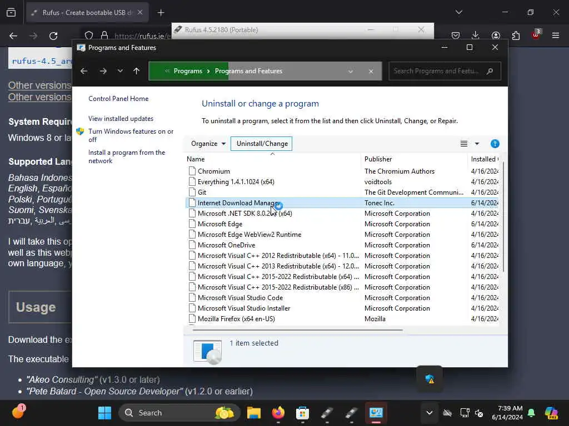Screen dimensions: 569x426
Task: Select Microsoft Edge WebView2 Runtime entry
Action: coord(249,235)
